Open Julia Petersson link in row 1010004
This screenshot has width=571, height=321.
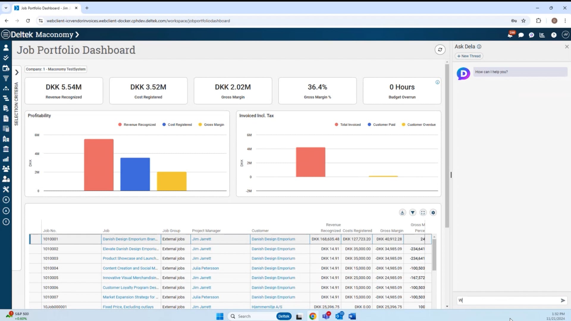[205, 268]
